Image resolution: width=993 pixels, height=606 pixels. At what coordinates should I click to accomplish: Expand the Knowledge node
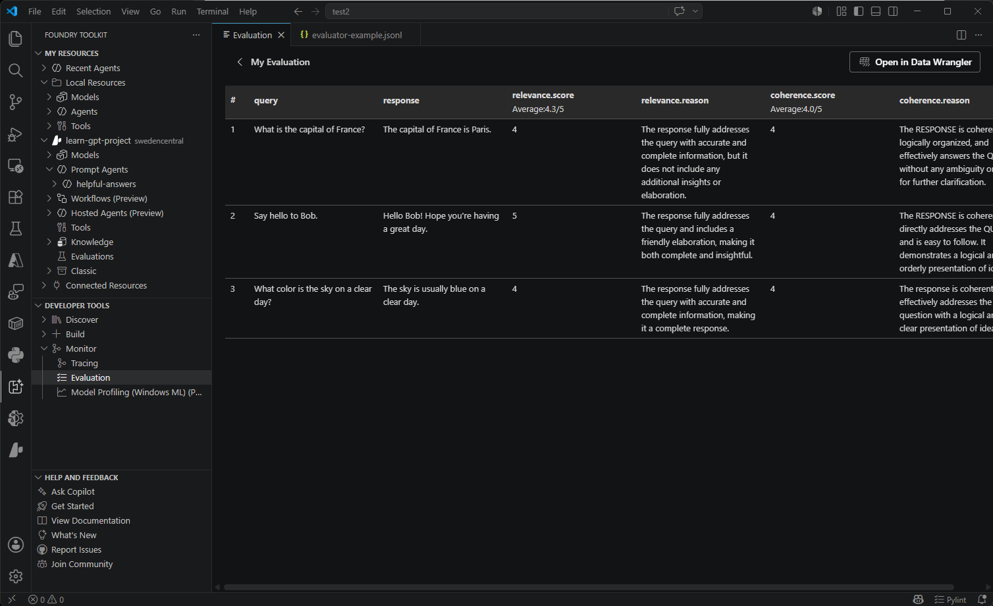49,242
